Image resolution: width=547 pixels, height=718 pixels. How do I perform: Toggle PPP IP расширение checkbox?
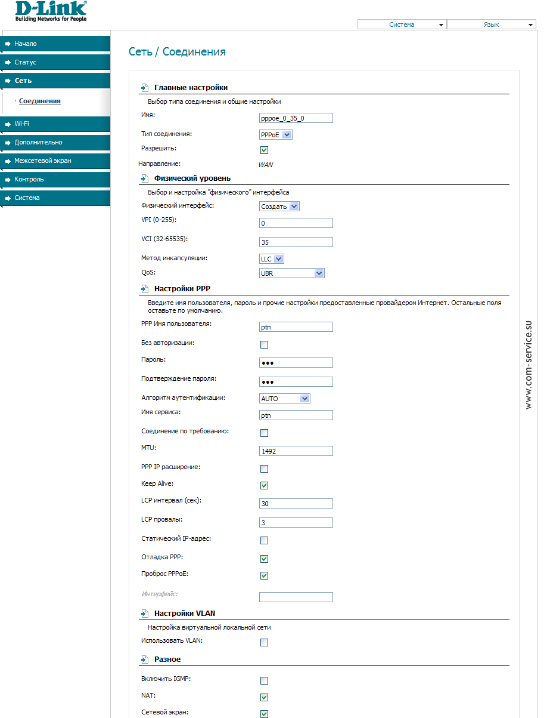click(264, 469)
